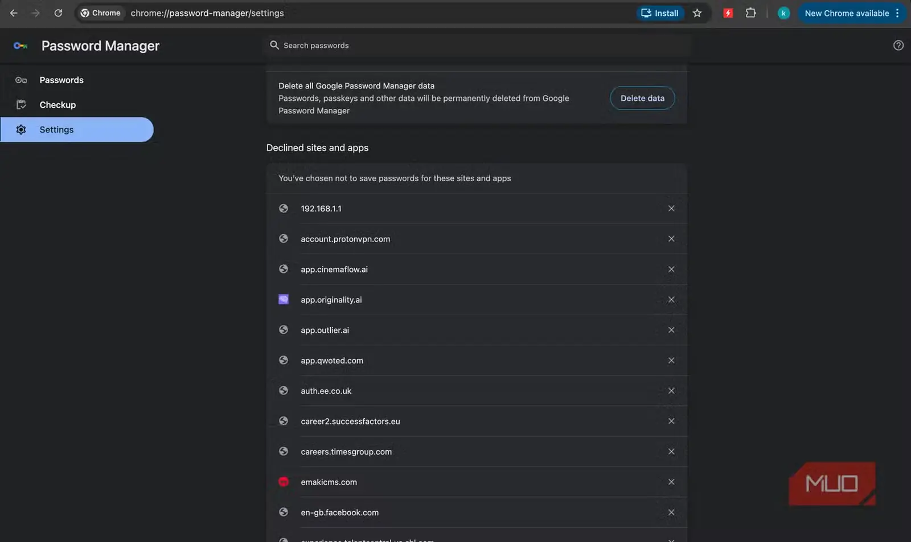Open the Extensions puzzle icon

pos(750,13)
